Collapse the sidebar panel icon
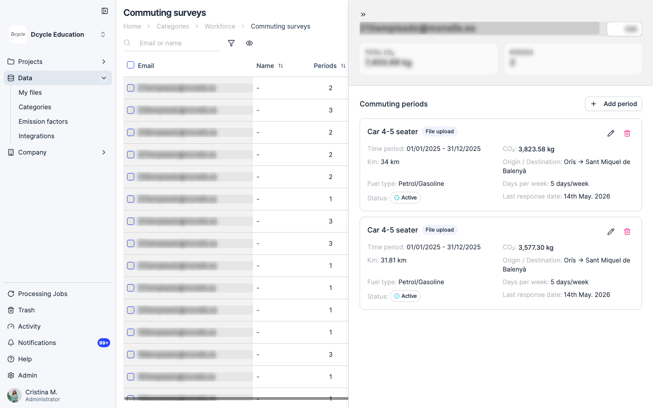This screenshot has height=408, width=653. point(105,11)
